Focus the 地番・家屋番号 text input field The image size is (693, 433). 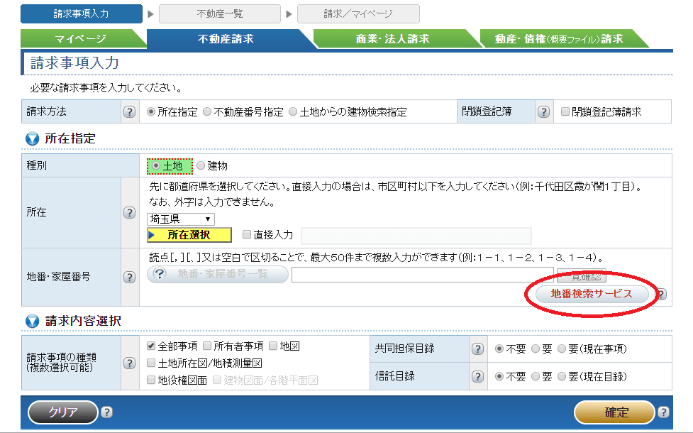coord(423,275)
